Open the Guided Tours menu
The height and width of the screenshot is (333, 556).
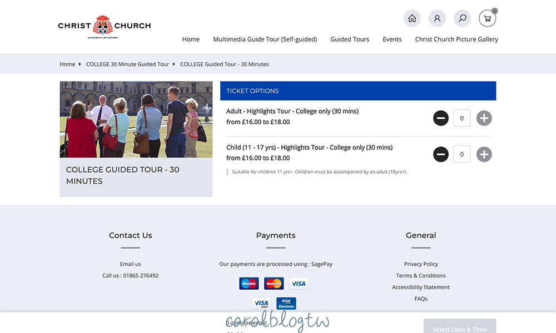[x=350, y=39]
